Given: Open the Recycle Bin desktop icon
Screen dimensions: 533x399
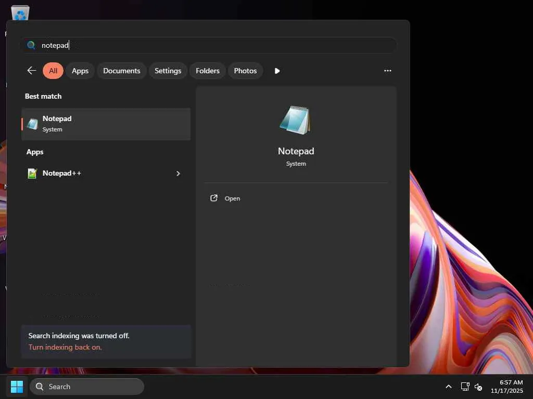Looking at the screenshot, I should pos(20,14).
